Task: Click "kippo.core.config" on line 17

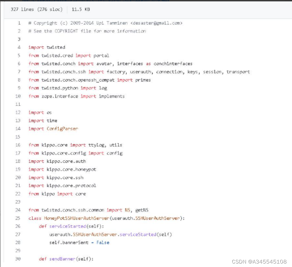Action: (x=64, y=153)
